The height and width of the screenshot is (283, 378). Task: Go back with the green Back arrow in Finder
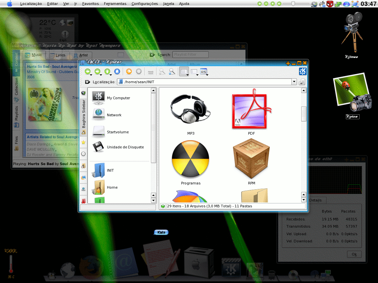click(x=88, y=71)
